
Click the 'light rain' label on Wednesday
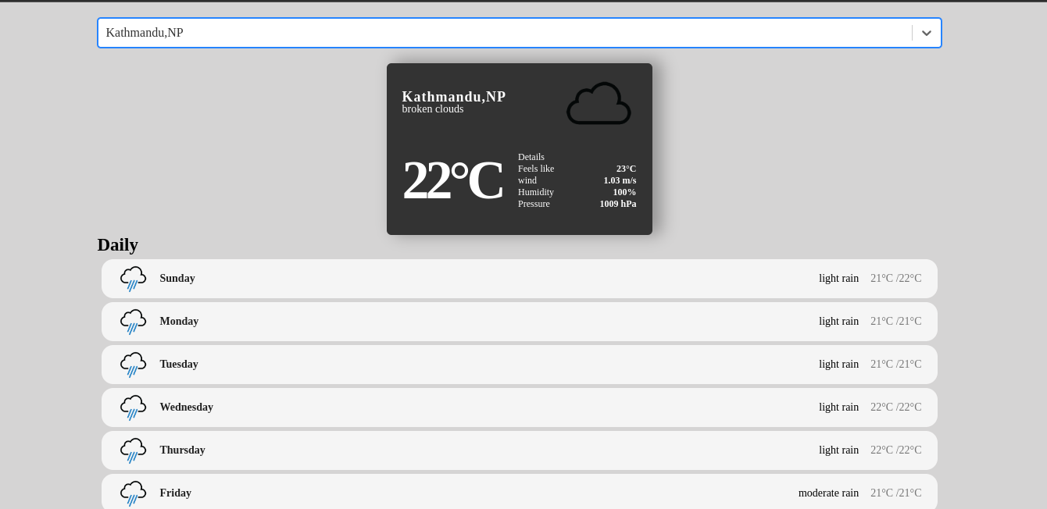(x=838, y=408)
